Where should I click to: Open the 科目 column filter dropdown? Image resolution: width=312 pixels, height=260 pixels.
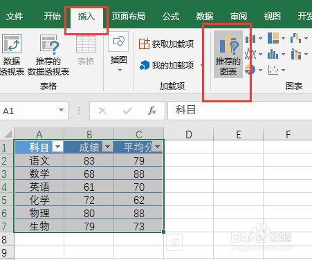tap(57, 147)
